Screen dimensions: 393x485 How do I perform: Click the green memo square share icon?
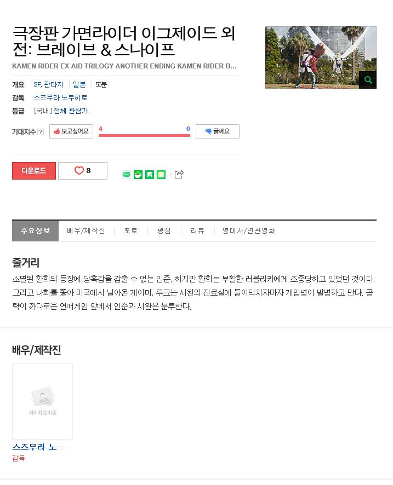pyautogui.click(x=161, y=175)
